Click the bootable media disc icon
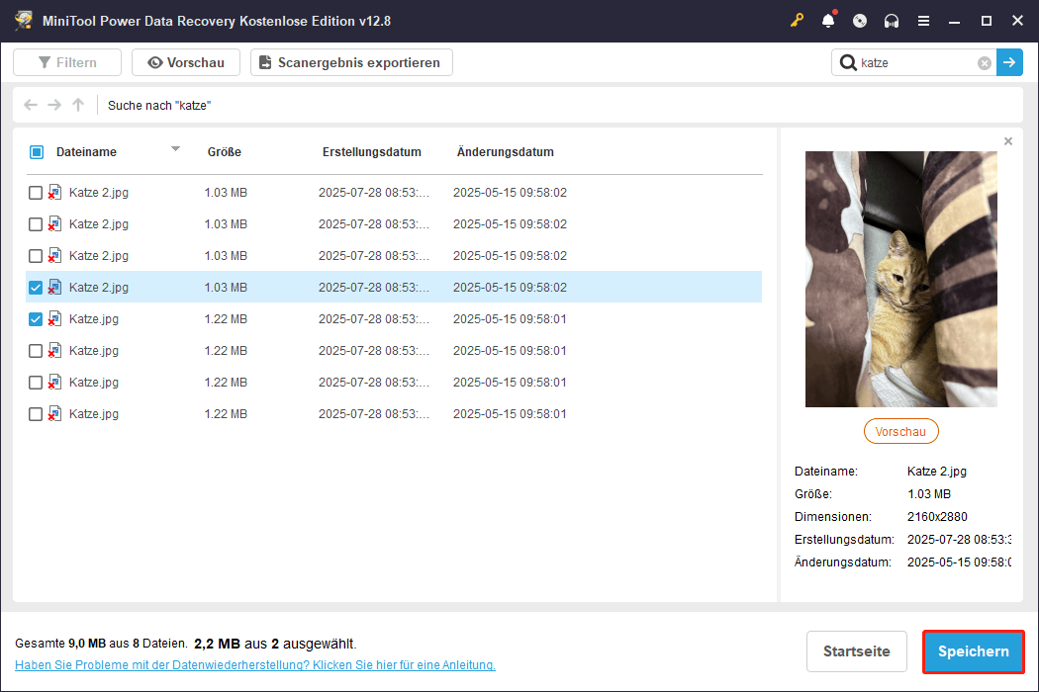This screenshot has height=692, width=1039. coord(860,20)
